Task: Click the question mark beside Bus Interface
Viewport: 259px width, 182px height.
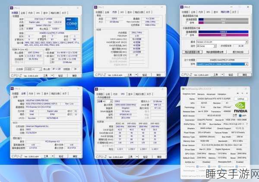Action: pos(247,124)
